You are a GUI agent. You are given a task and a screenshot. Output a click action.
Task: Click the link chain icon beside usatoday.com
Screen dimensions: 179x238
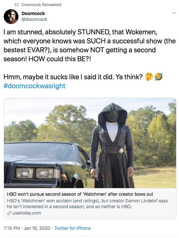click(9, 213)
